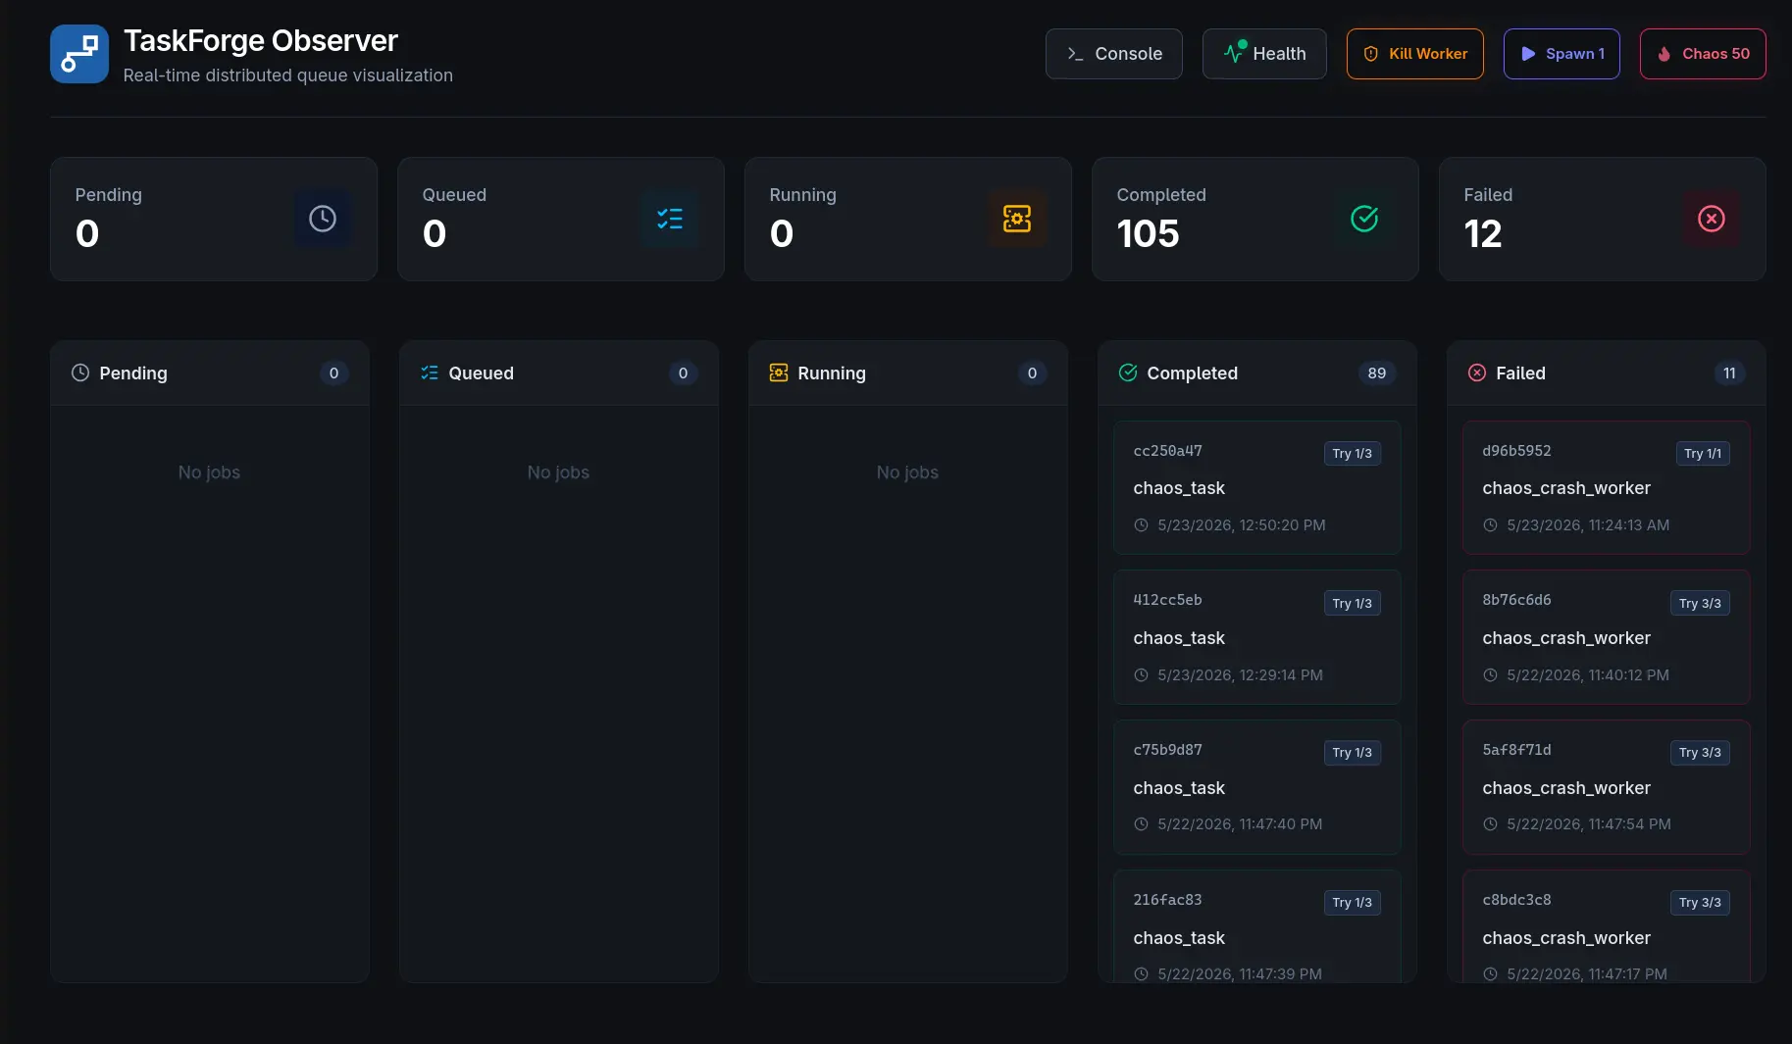Screen dimensions: 1792x1044
Task: Open failed job 8b76c6d6
Action: (1606, 637)
